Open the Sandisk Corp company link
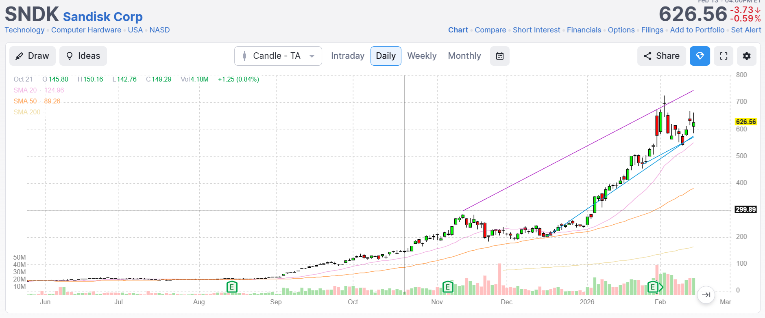The height and width of the screenshot is (318, 765). 103,17
